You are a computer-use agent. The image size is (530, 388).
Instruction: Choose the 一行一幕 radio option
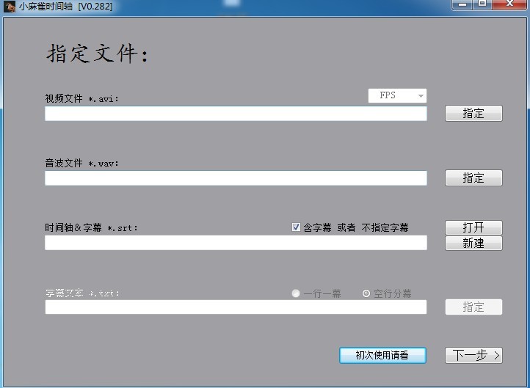pyautogui.click(x=296, y=293)
